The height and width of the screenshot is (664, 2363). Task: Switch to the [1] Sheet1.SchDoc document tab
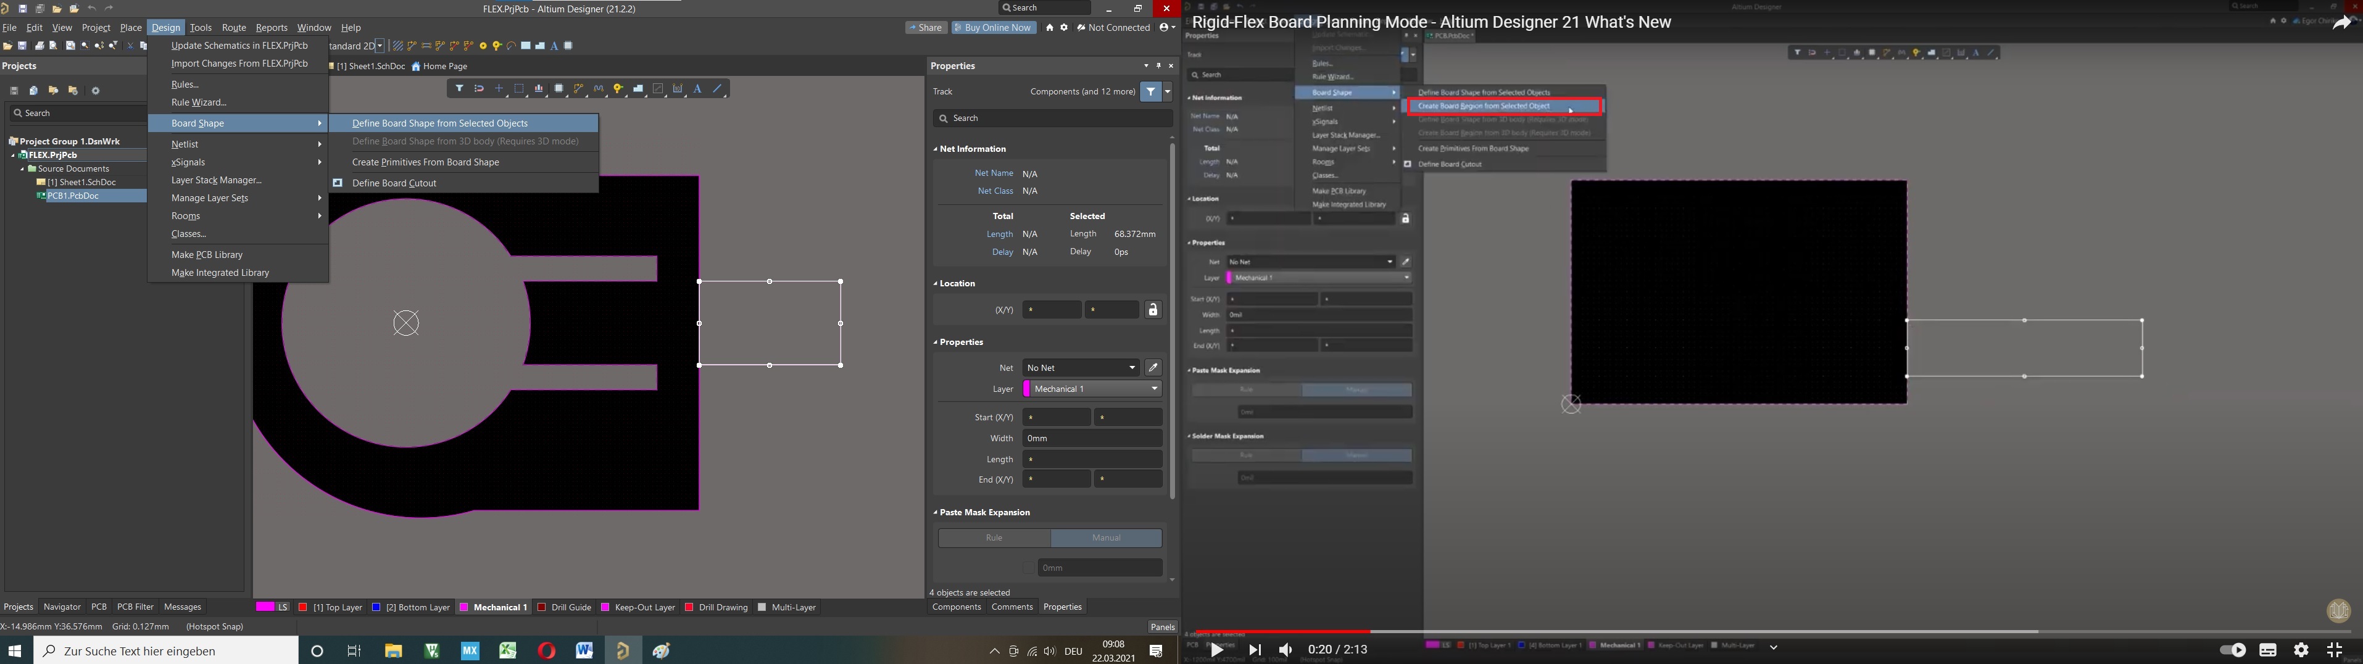(x=367, y=66)
